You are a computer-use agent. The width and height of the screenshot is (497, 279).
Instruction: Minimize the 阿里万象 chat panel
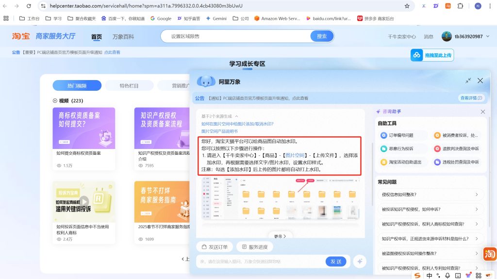pos(468,81)
